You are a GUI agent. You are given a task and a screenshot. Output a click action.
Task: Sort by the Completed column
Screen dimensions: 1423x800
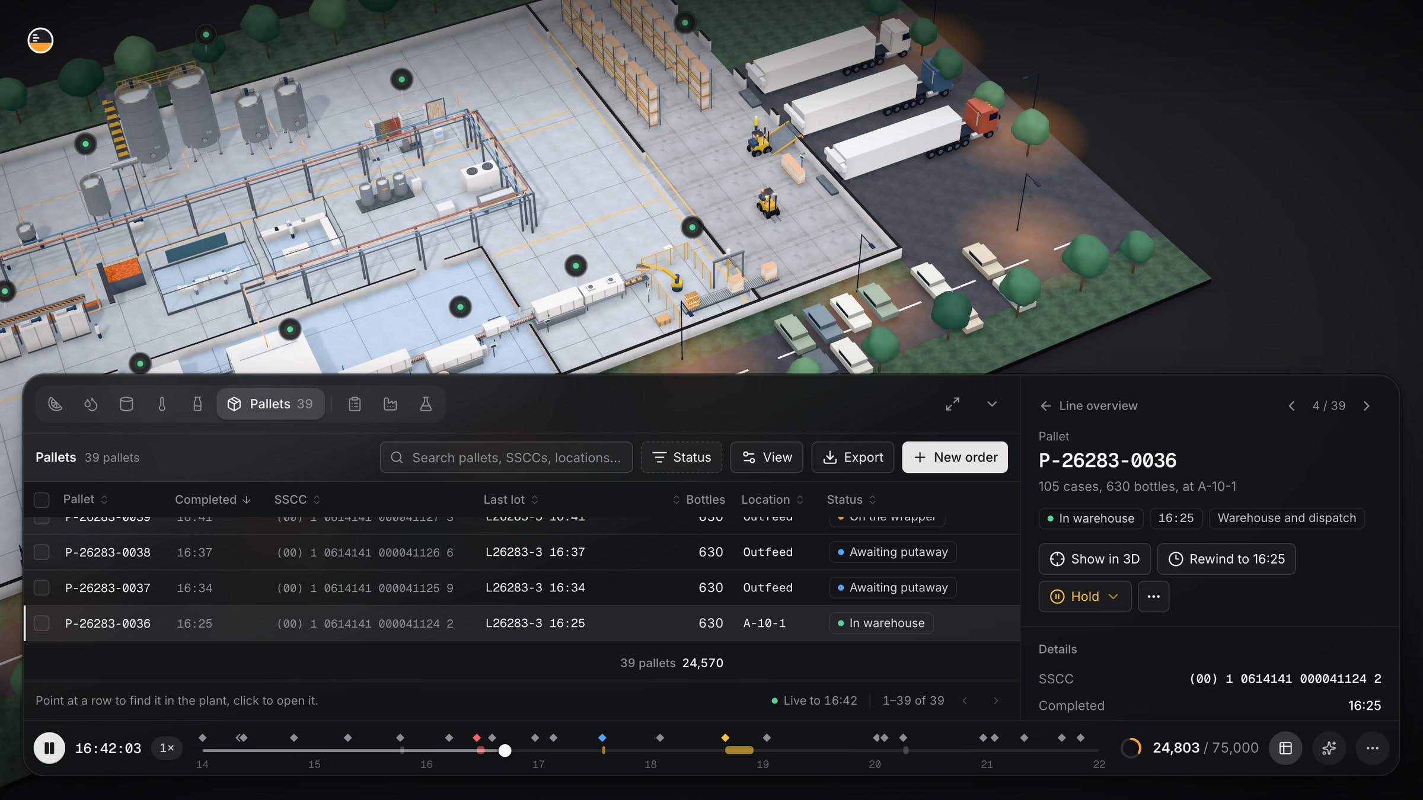(x=213, y=500)
